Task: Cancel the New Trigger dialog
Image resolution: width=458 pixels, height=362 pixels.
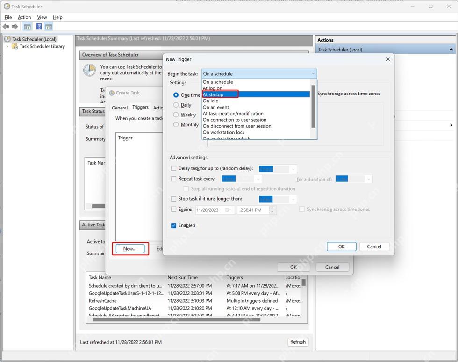Action: click(x=374, y=246)
